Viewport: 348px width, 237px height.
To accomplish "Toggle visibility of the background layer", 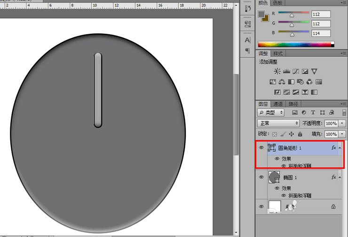I will (261, 206).
